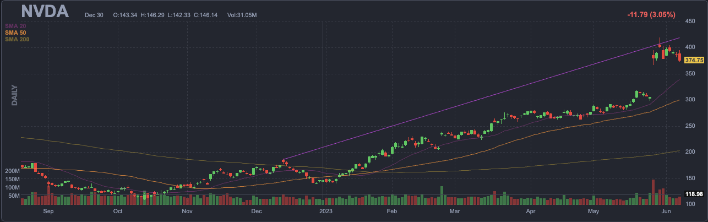Click the 150 price axis label
The height and width of the screenshot is (222, 708).
tap(690, 178)
